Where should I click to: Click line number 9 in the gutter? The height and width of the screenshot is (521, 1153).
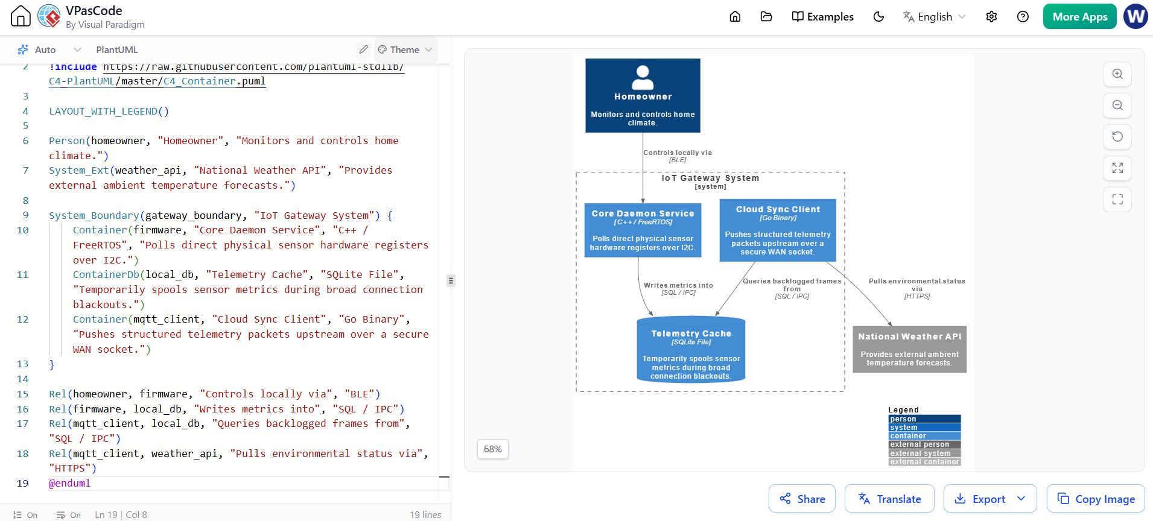(25, 215)
